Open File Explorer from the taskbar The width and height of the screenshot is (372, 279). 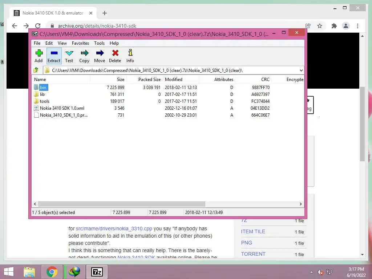click(x=29, y=272)
